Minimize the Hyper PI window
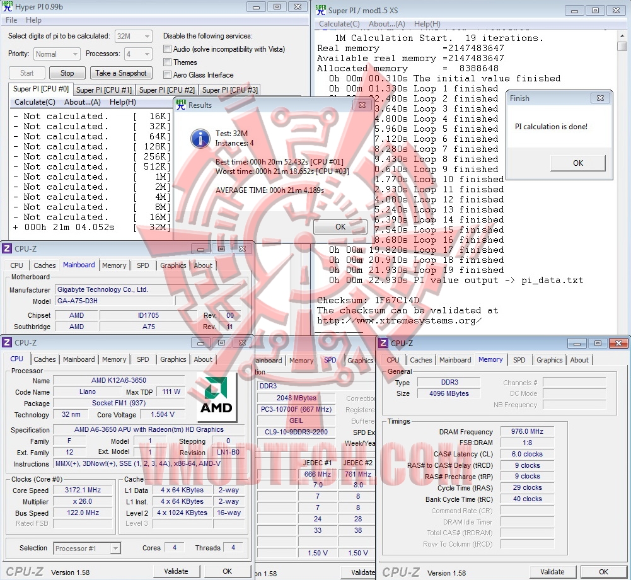 [x=256, y=7]
